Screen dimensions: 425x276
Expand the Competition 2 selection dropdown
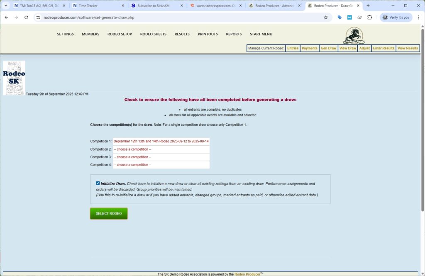[161, 149]
